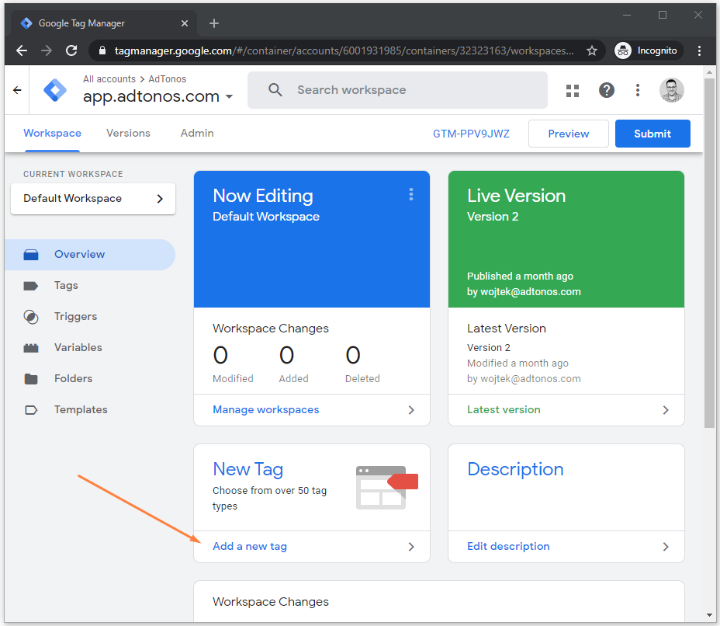Switch to the Versions tab
720x626 pixels.
[128, 134]
